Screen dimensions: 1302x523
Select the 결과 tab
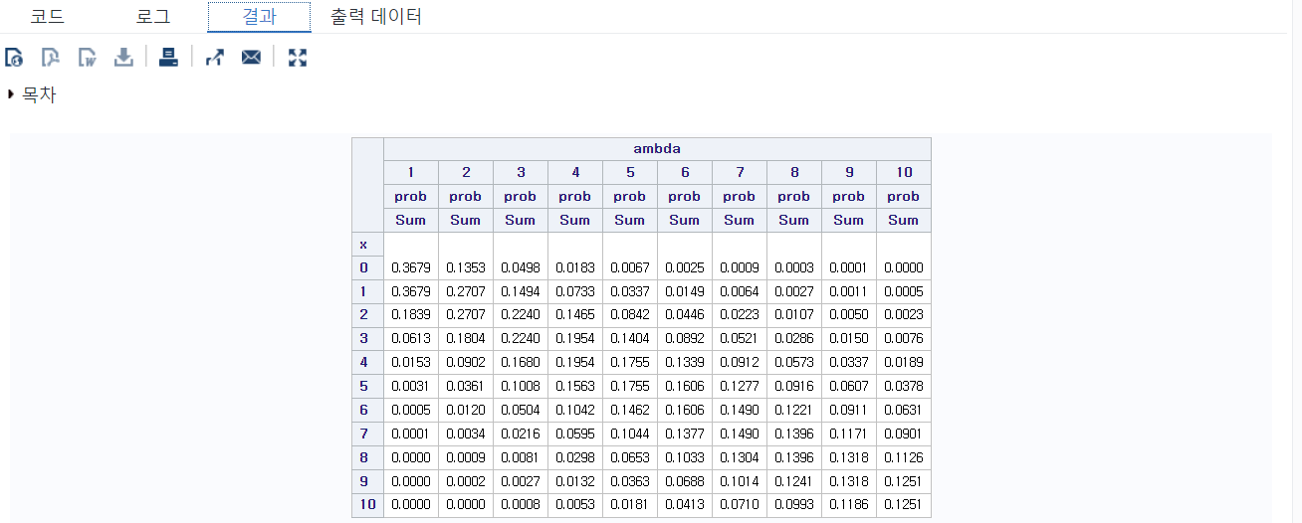tap(260, 17)
